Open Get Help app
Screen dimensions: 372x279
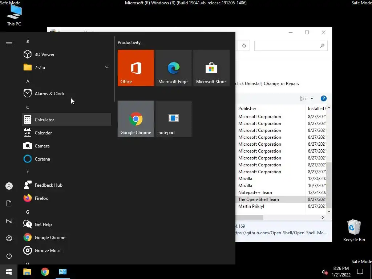66,224
